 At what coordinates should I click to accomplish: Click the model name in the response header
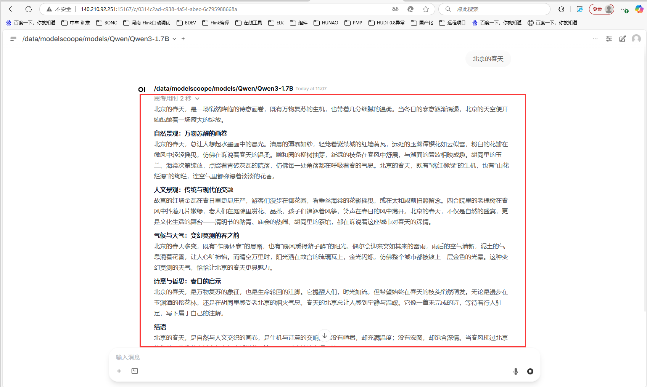[223, 89]
